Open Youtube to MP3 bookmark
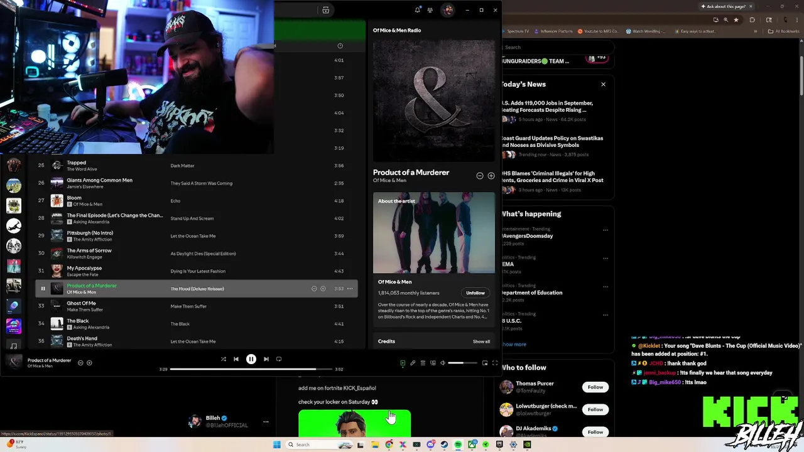 (x=599, y=31)
